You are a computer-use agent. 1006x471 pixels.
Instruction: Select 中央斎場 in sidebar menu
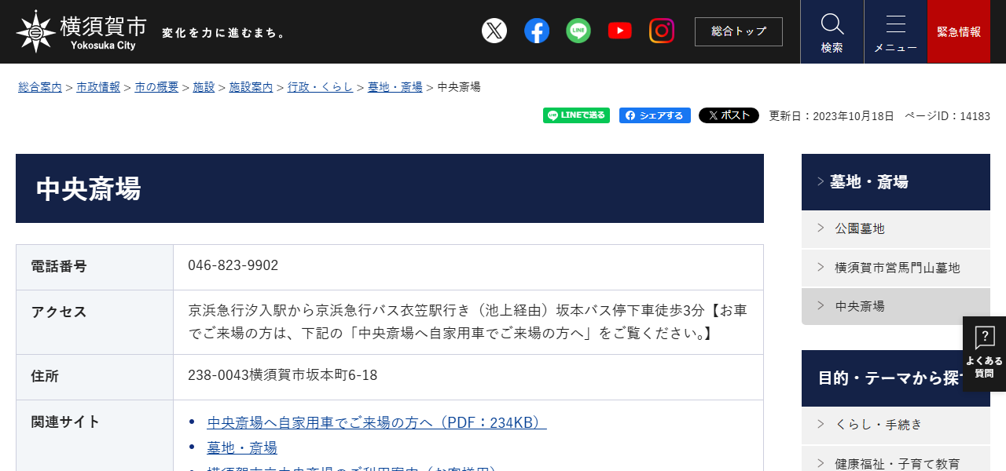coord(896,306)
